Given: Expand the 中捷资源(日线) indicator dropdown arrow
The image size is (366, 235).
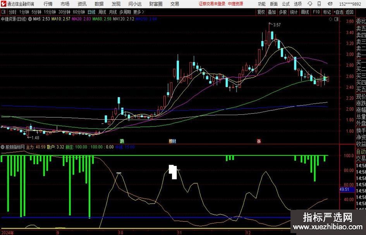Looking at the screenshot, I should click(30, 19).
